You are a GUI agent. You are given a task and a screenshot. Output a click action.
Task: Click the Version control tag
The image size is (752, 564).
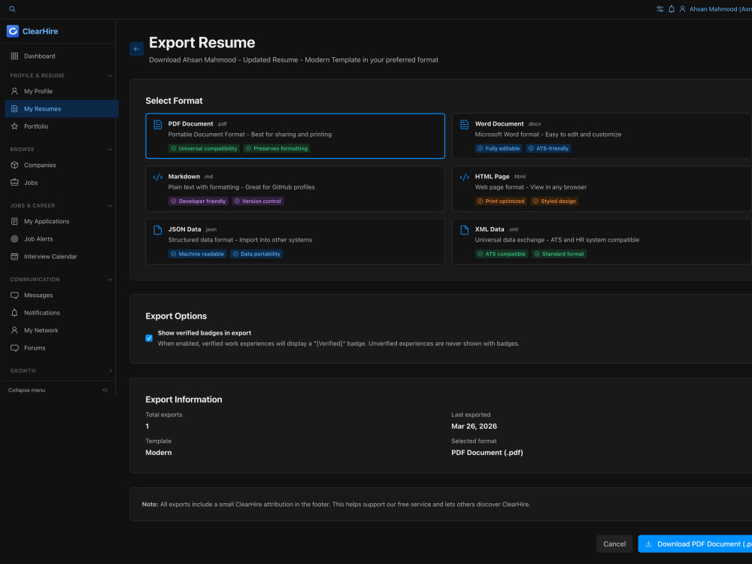tap(257, 202)
